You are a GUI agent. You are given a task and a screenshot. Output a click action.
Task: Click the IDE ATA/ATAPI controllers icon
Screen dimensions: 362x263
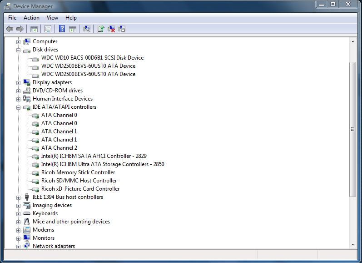tap(27, 107)
